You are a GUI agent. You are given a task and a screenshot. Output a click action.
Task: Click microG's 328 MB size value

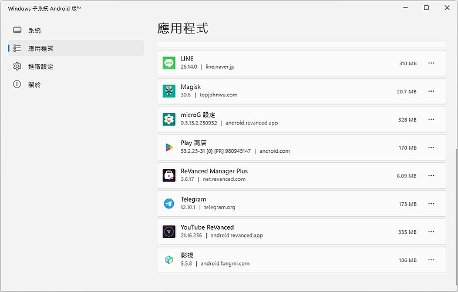(407, 119)
